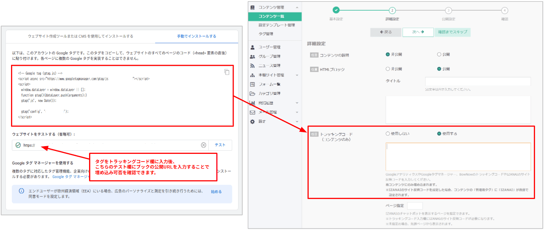Open ユーザー管理 via its person icon
Screen dimensions: 544x230
pos(252,47)
